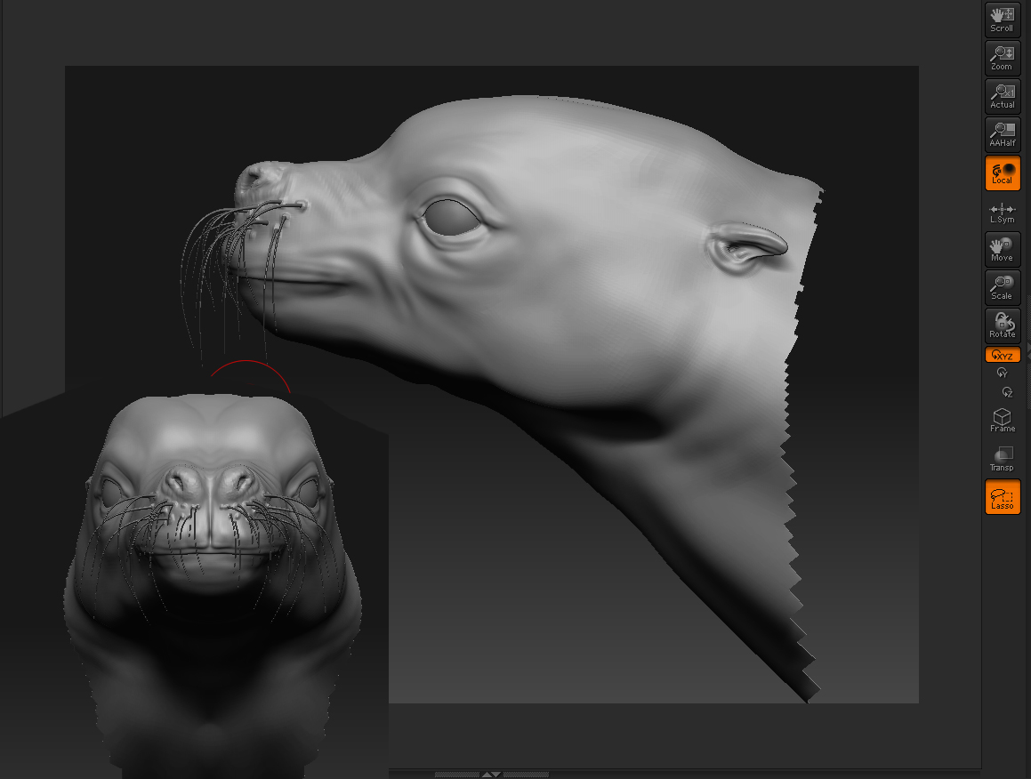Choose the Move view tool

[1002, 249]
